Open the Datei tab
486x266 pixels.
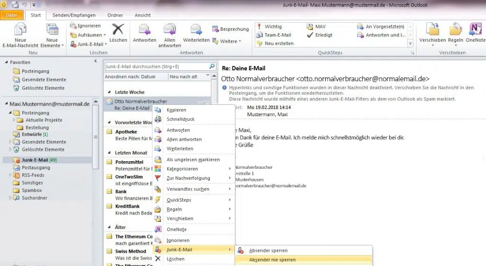[11, 15]
